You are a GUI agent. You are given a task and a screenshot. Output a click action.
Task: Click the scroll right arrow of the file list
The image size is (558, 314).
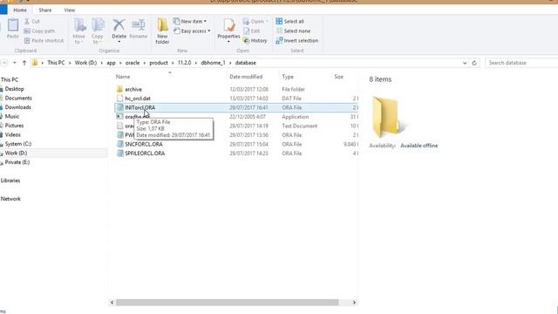pyautogui.click(x=354, y=303)
